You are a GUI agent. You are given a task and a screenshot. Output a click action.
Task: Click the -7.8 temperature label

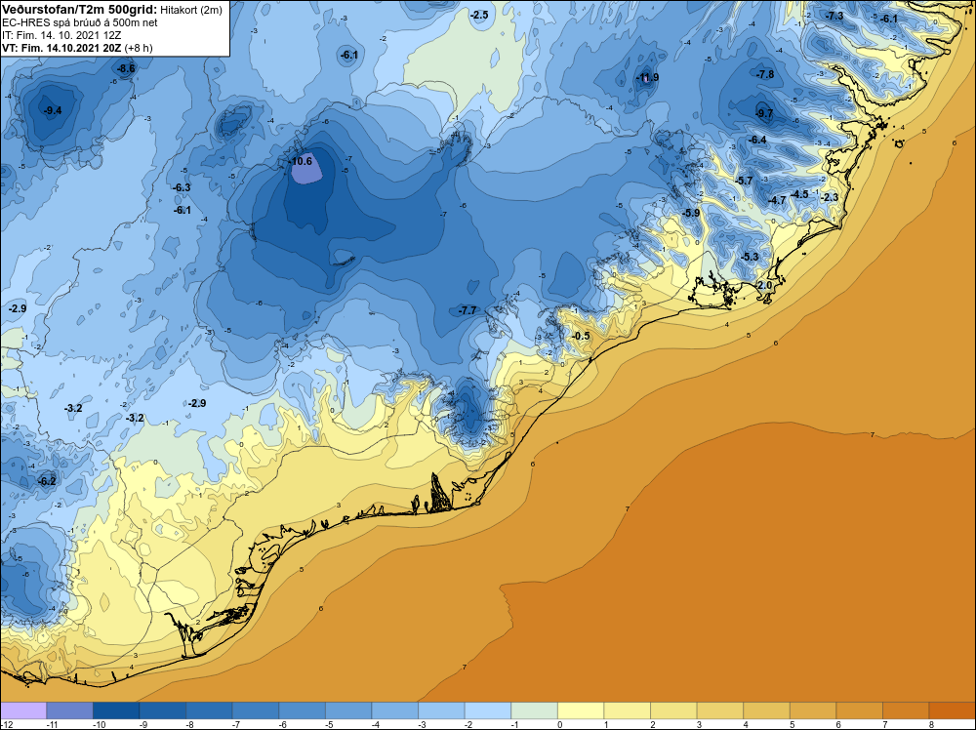[x=765, y=75]
